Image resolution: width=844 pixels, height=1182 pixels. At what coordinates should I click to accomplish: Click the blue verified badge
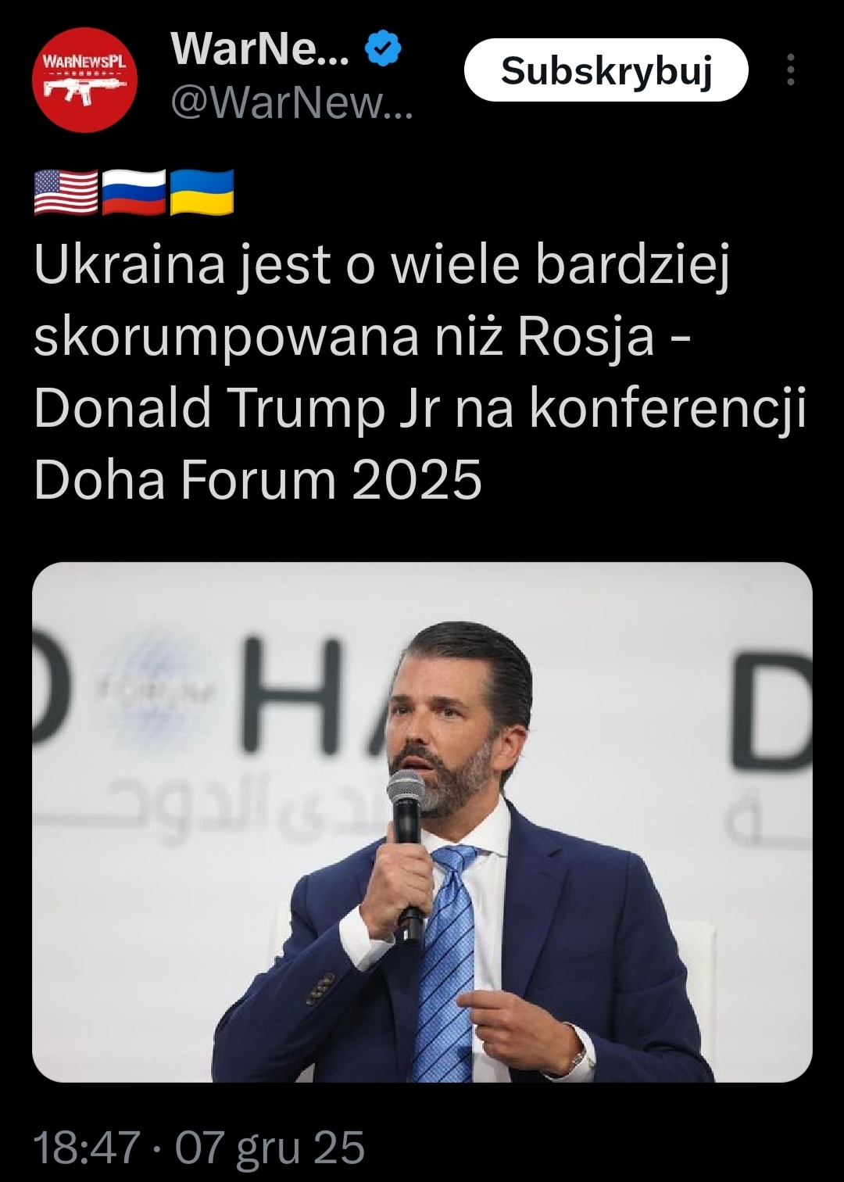click(x=384, y=50)
